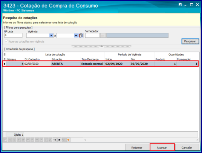
Task: Go to first record in navigator
Action: [5, 140]
